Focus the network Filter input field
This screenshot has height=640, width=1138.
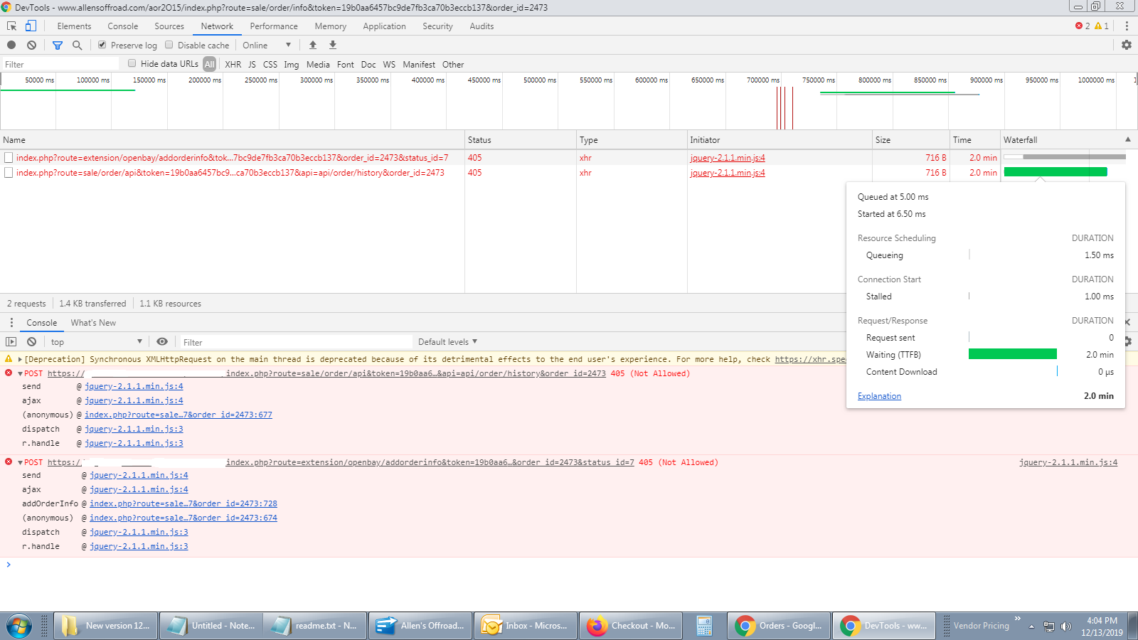click(60, 64)
